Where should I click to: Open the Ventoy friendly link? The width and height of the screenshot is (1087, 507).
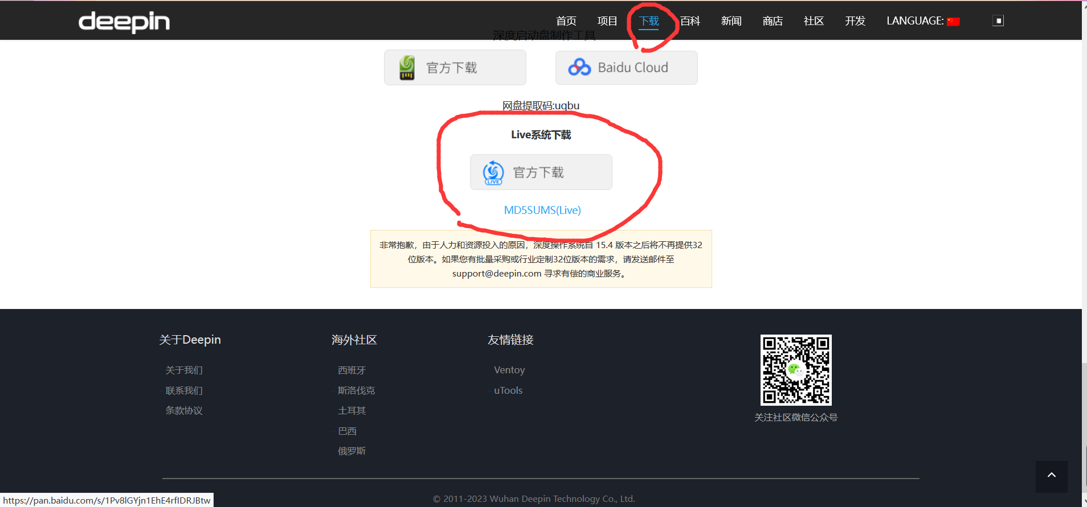[x=509, y=370]
